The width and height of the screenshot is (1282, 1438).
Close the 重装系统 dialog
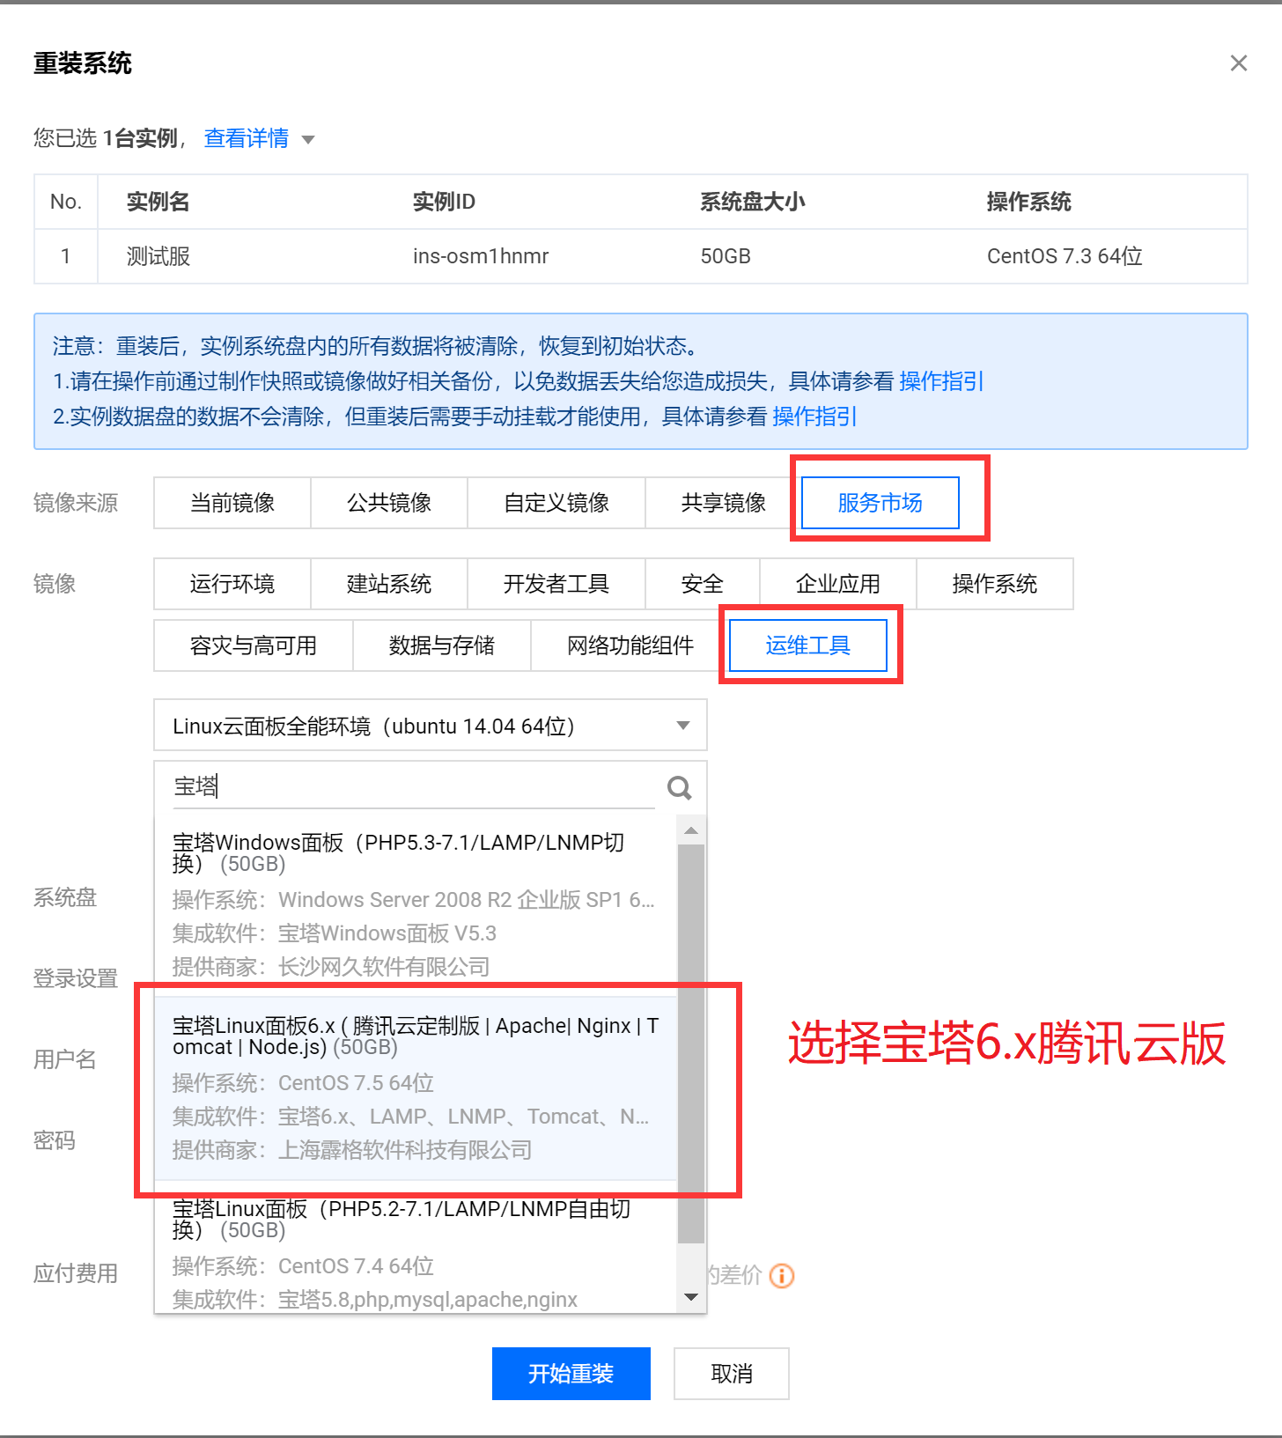1238,63
